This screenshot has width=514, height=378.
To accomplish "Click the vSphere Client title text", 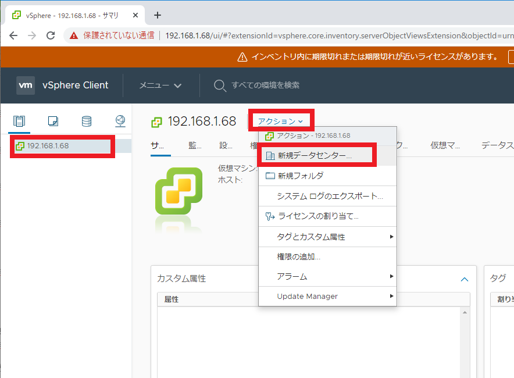I will coord(76,85).
